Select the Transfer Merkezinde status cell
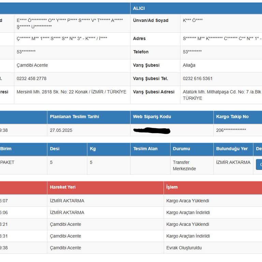Viewport: 262px width, 262px height. pyautogui.click(x=184, y=165)
